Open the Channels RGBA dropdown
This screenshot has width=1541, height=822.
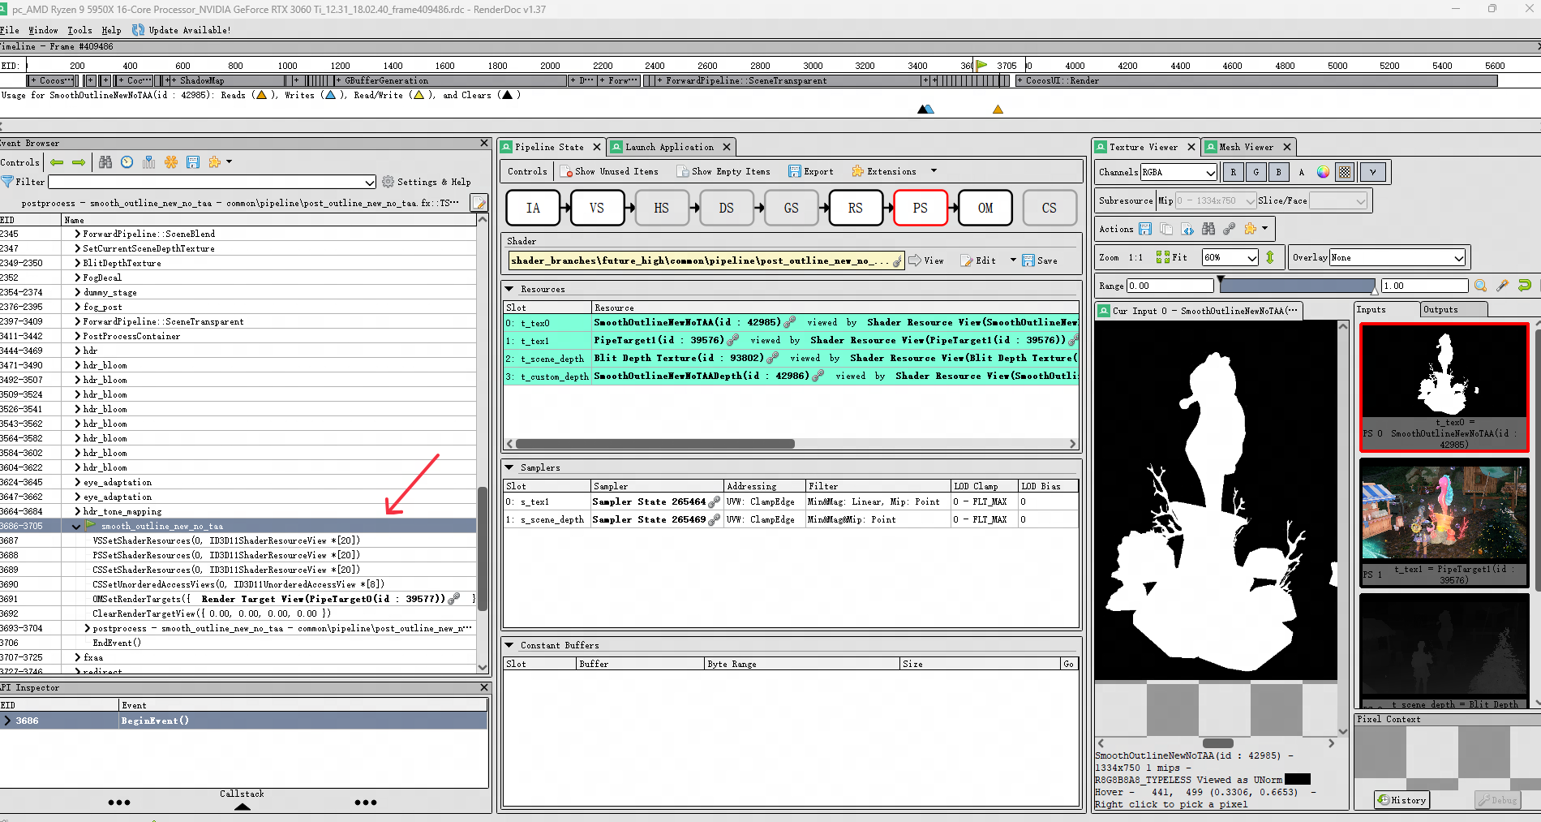1179,172
